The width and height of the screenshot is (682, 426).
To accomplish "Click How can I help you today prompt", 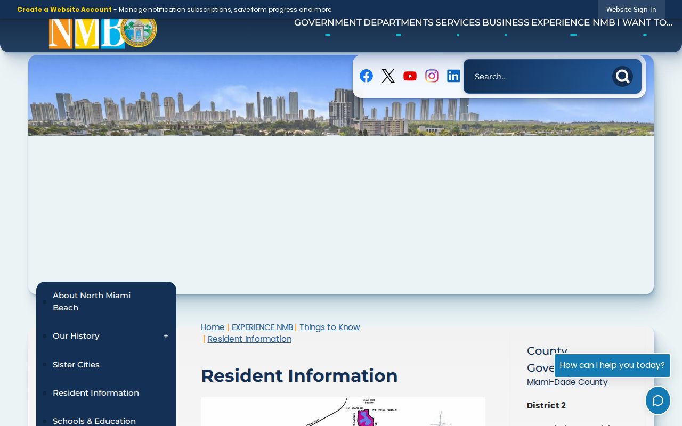I will coord(612,365).
